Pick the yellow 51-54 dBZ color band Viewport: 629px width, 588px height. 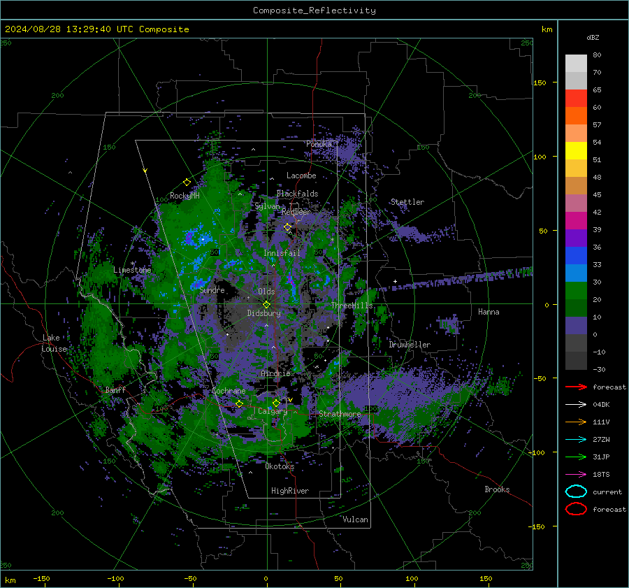(x=576, y=151)
